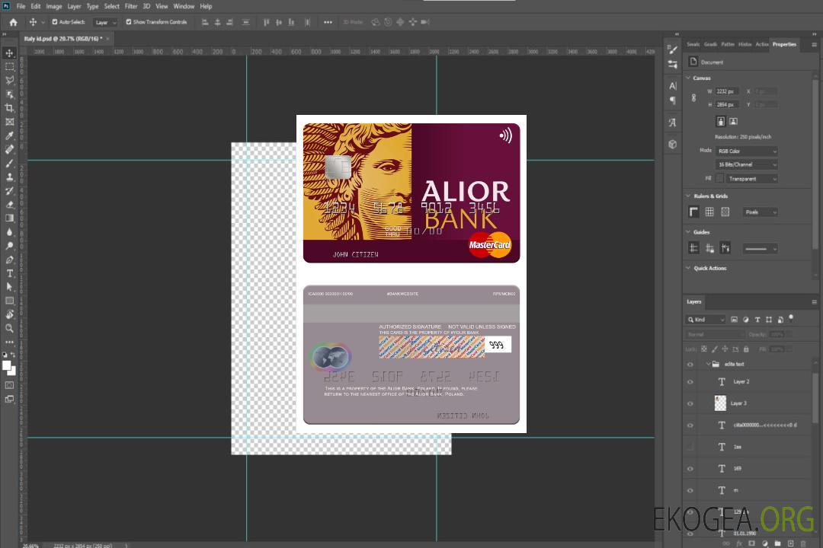Hide the 'm' text layer
Screen dimensions: 823x548
pyautogui.click(x=690, y=491)
